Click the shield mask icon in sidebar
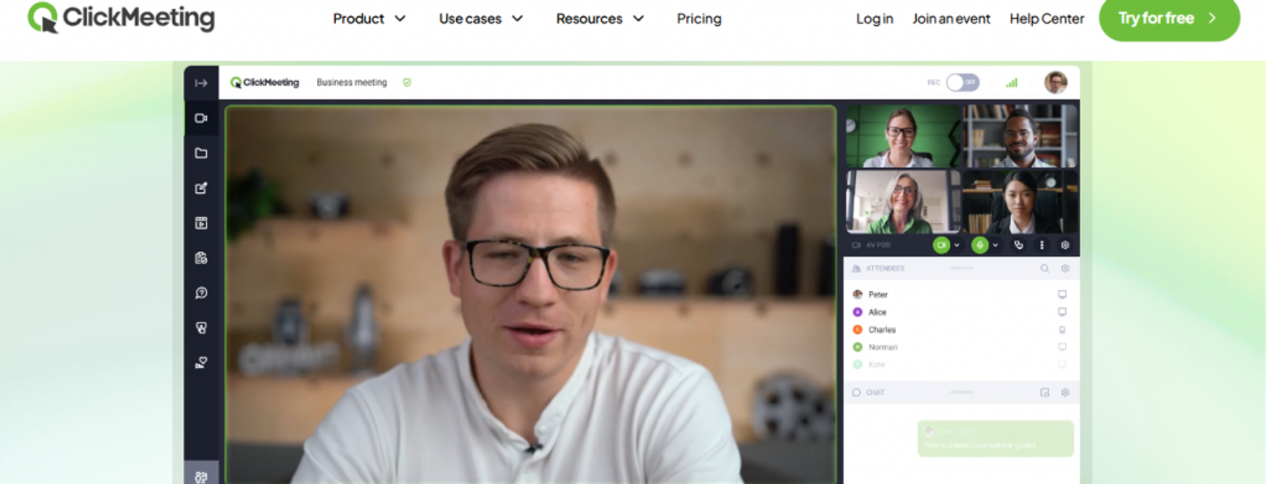 click(x=201, y=328)
